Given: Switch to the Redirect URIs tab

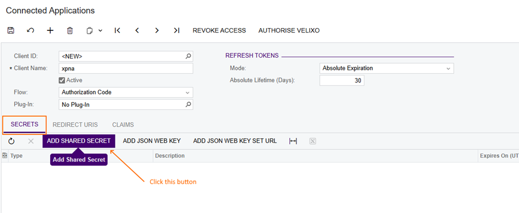Looking at the screenshot, I should [75, 124].
